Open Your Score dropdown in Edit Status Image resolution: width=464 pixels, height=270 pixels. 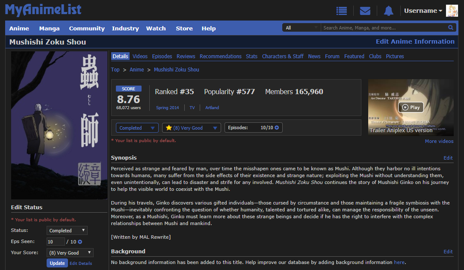coord(70,252)
